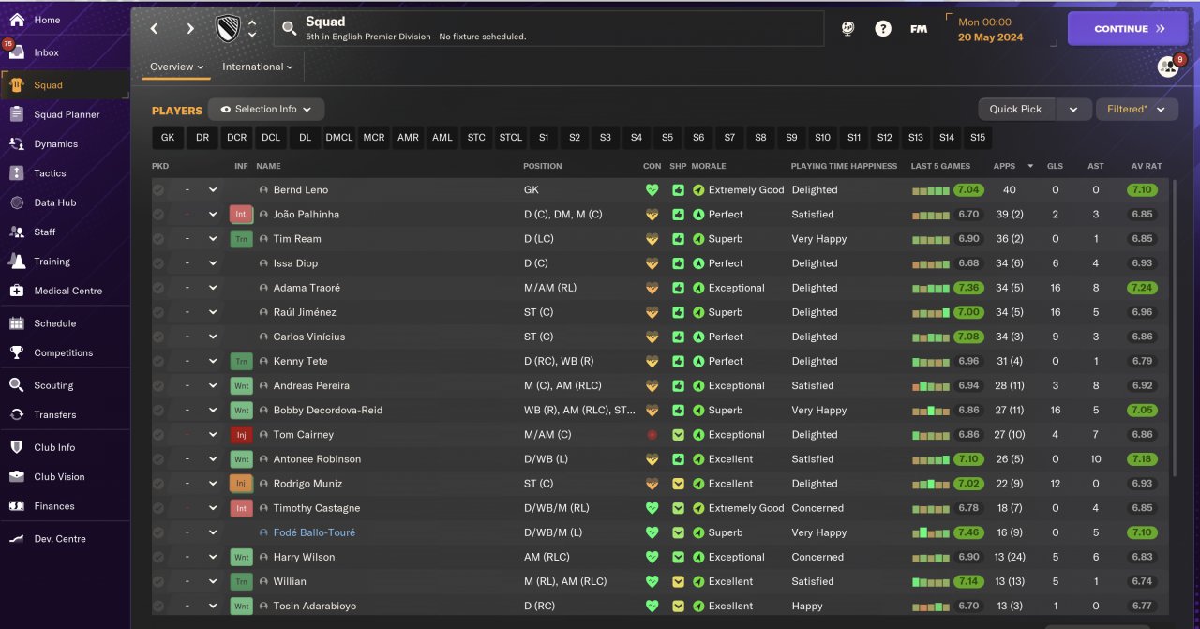Expand the Selection Info dropdown
This screenshot has height=629, width=1200.
coord(266,110)
